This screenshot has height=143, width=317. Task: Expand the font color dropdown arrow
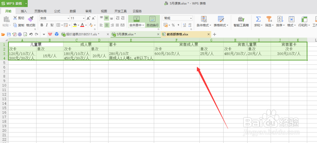tap(86, 25)
